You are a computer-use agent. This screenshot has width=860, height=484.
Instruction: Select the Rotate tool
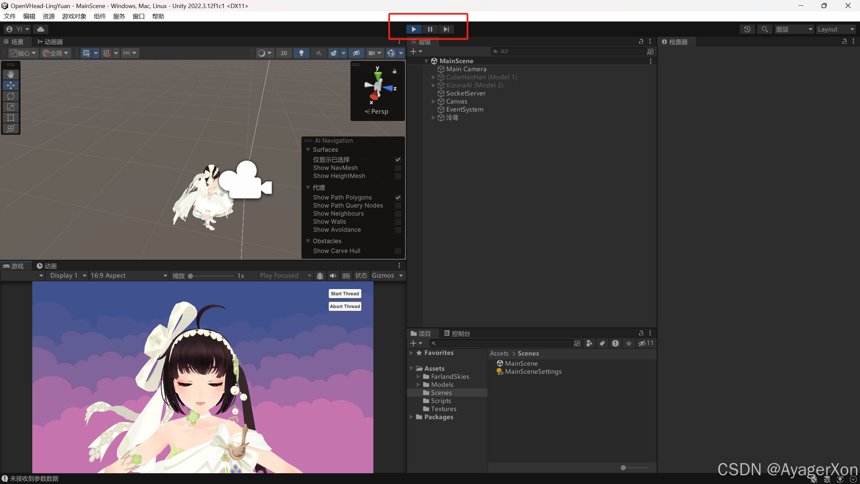[11, 96]
